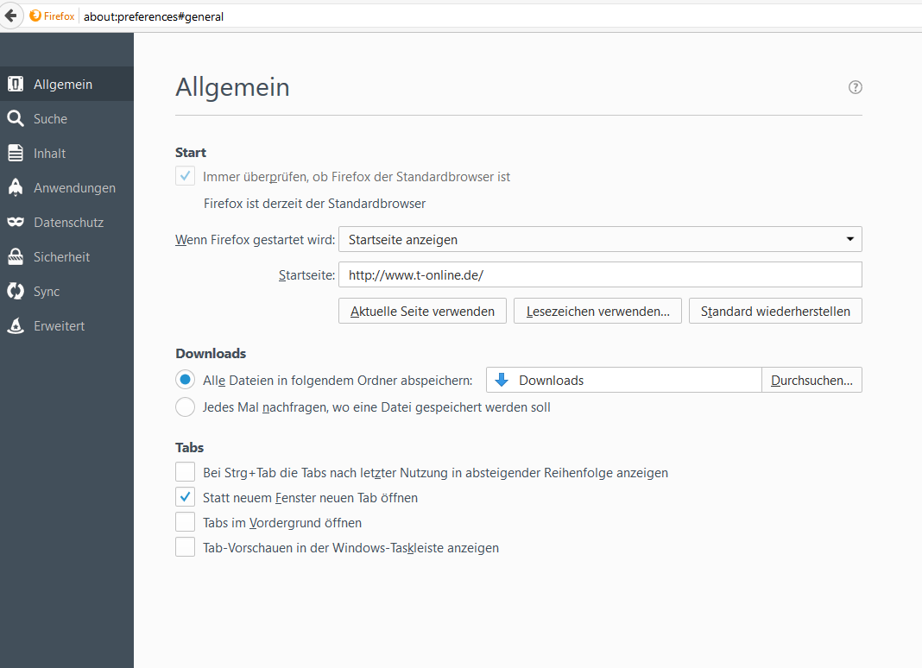Open the Startseite anzeigen dropdown
Viewport: 922px width, 668px height.
600,239
